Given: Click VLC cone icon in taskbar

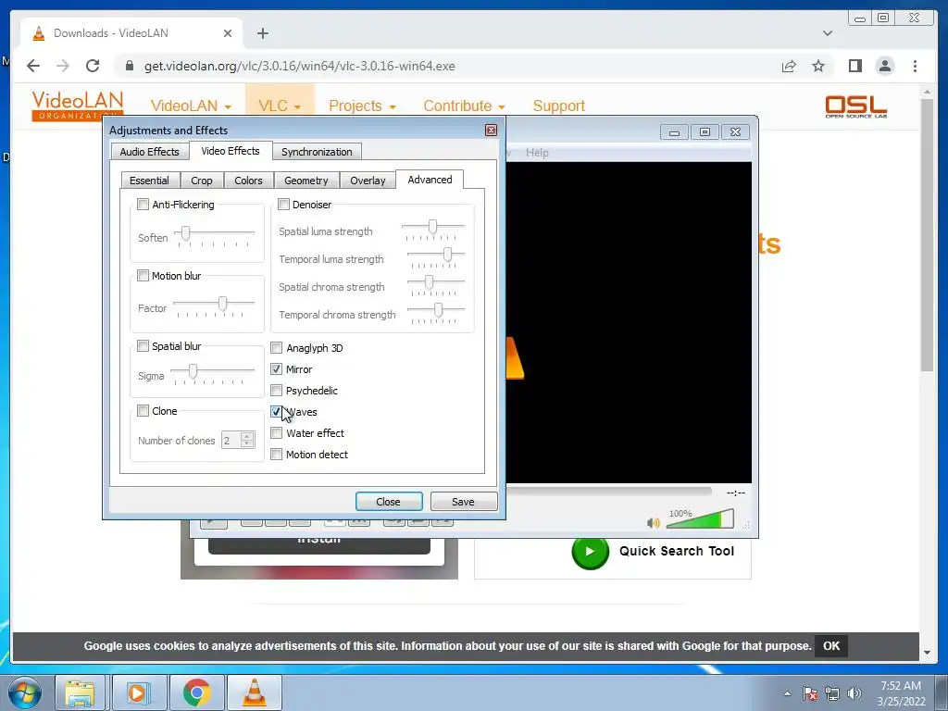Looking at the screenshot, I should [x=255, y=692].
